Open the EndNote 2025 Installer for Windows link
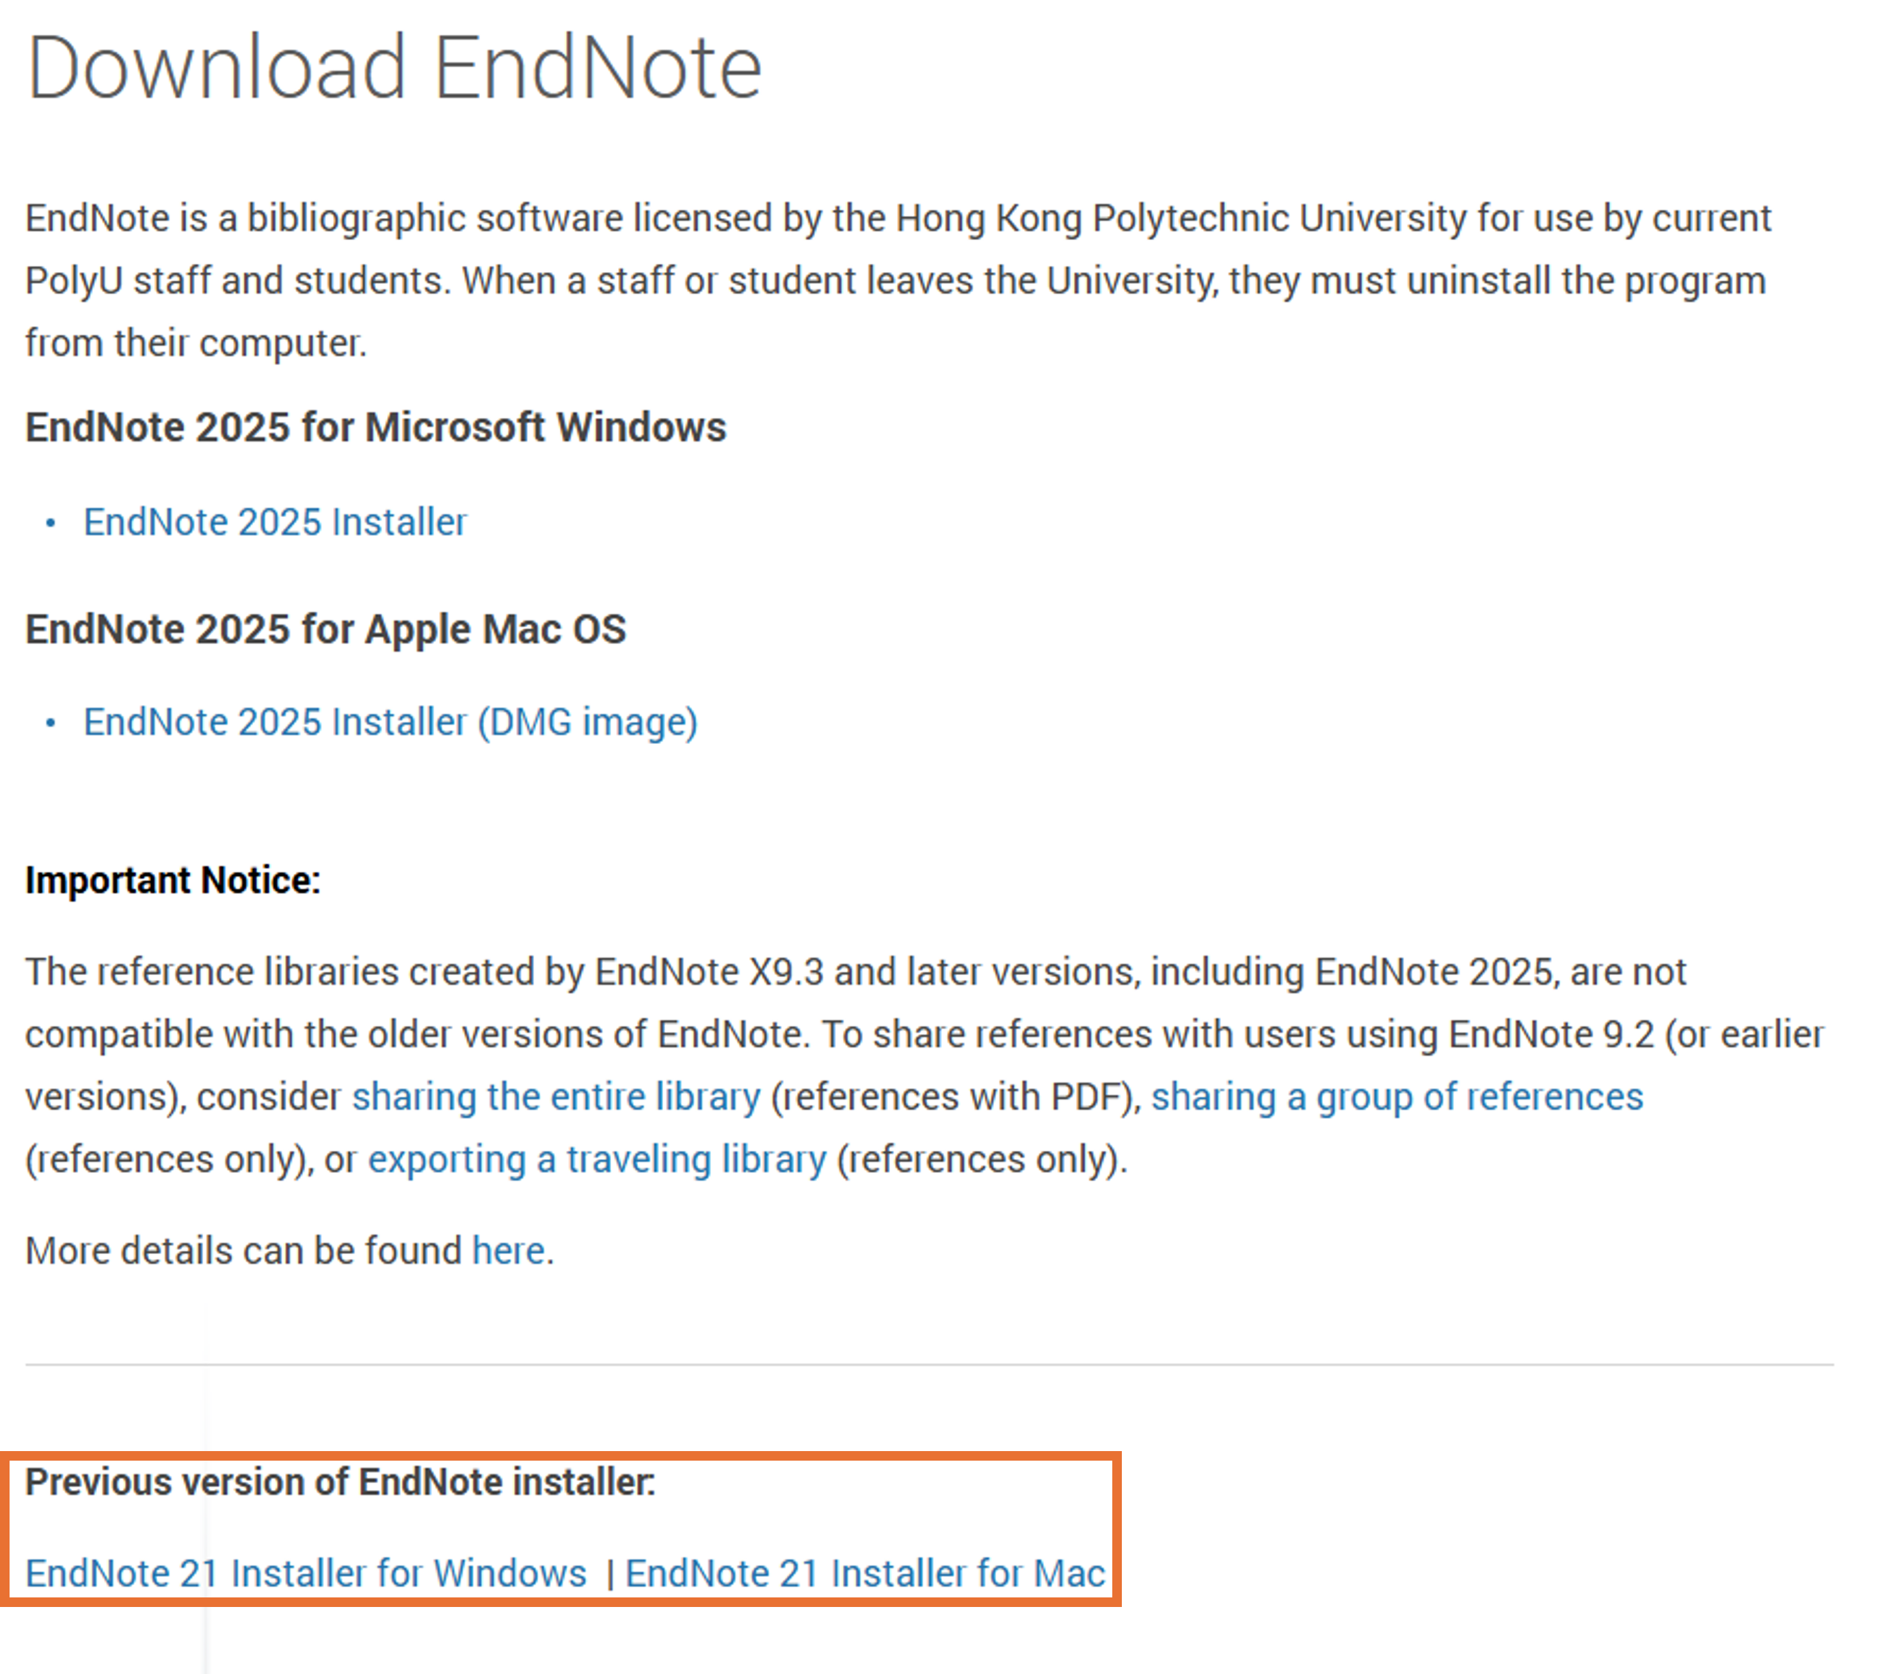This screenshot has width=1880, height=1674. [x=275, y=522]
